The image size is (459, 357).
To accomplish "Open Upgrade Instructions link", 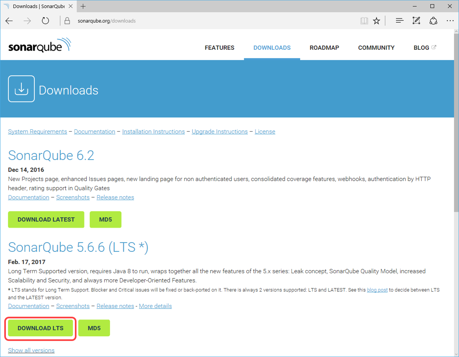I will [x=220, y=131].
